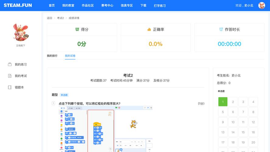270x152 pixels.
Task: Switch to the 我的排行 tab
Action: [52, 56]
